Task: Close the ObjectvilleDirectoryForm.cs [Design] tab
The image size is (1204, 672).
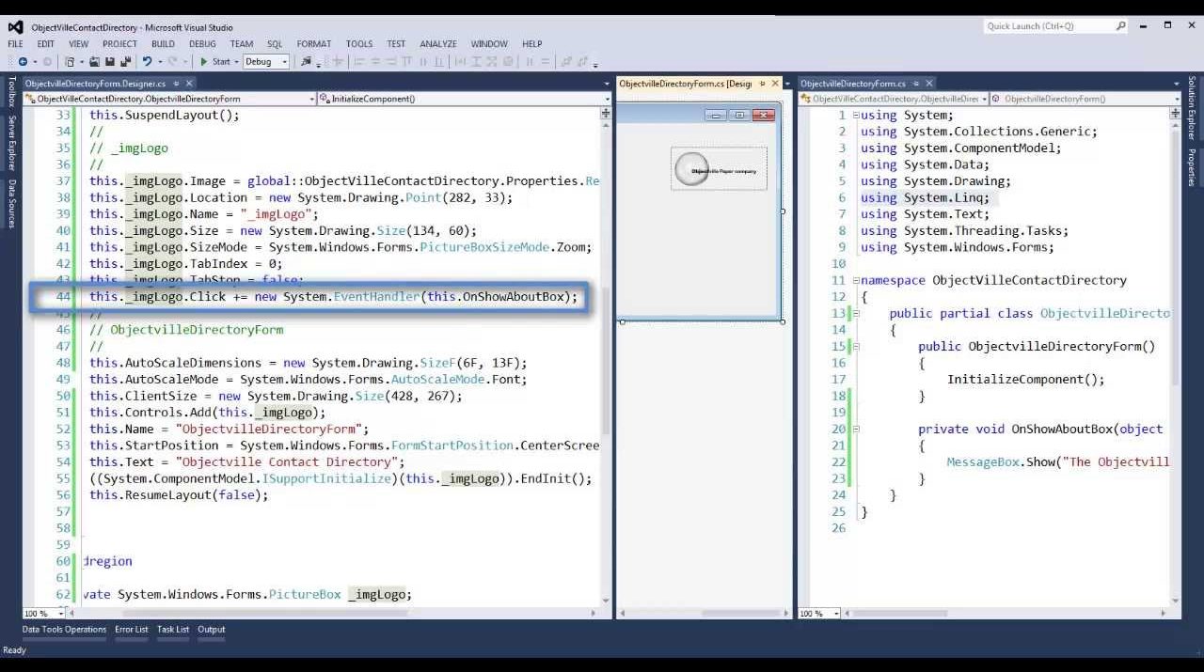Action: click(x=775, y=84)
